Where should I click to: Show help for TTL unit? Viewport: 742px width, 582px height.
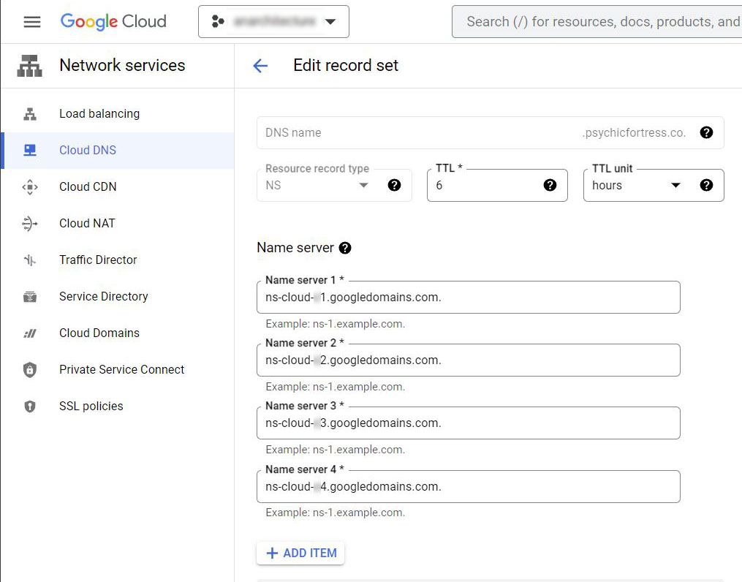pos(706,185)
